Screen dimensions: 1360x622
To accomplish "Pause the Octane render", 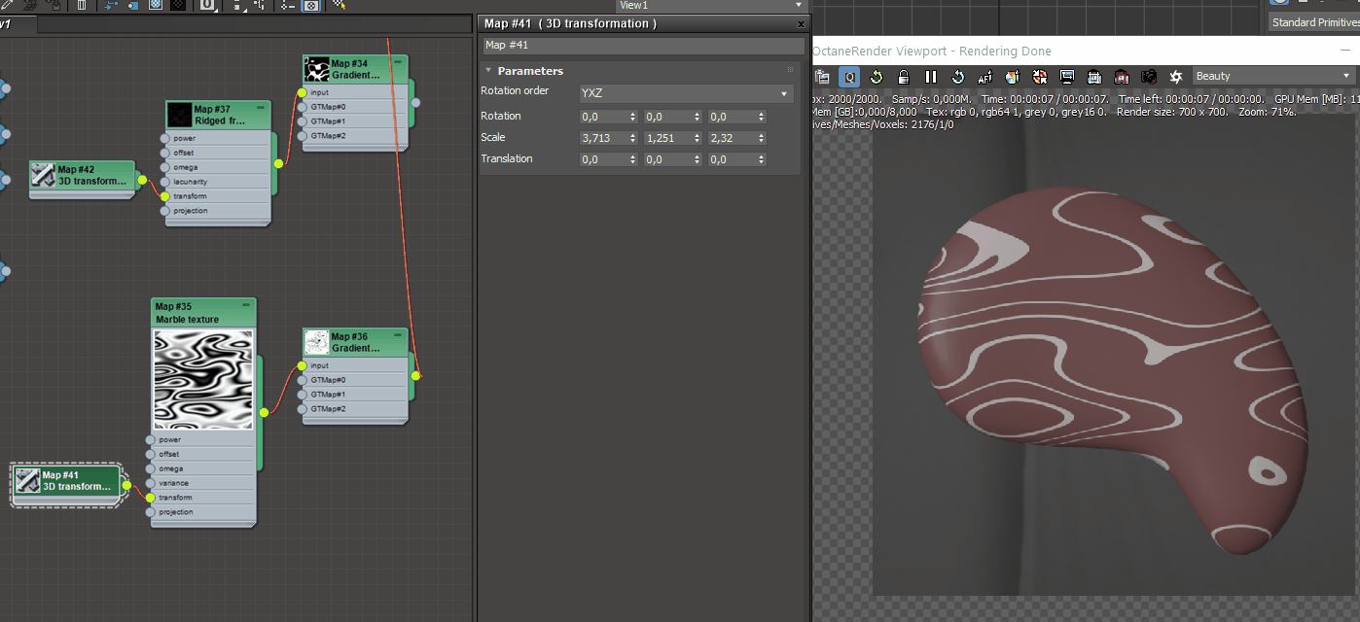I will (x=931, y=77).
